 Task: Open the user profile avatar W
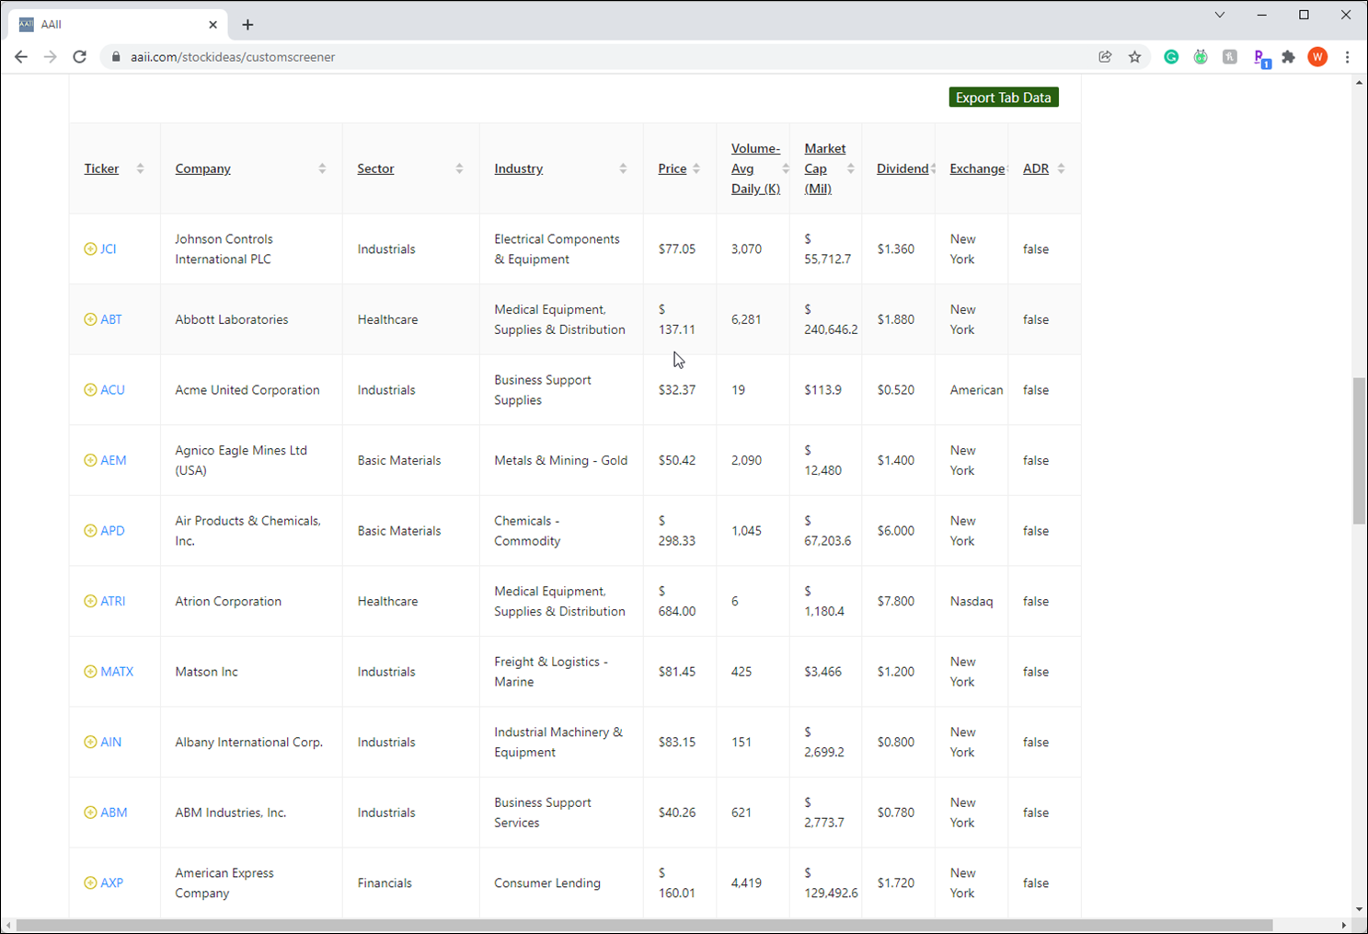click(x=1317, y=57)
